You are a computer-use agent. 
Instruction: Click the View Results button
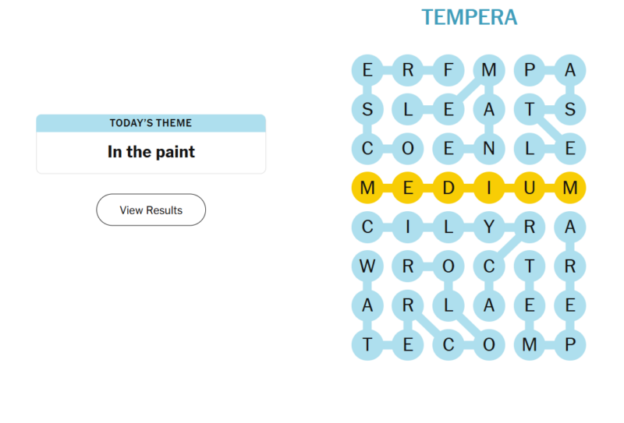(151, 210)
